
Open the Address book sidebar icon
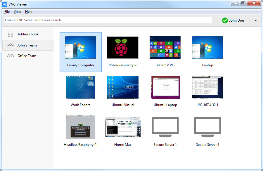pos(10,34)
